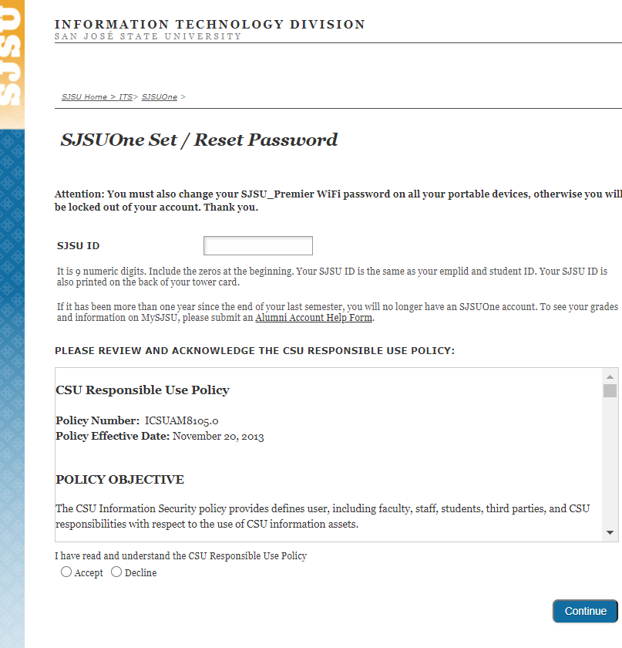Click the policy box scrollbar thumb
The height and width of the screenshot is (648, 622).
tap(610, 390)
